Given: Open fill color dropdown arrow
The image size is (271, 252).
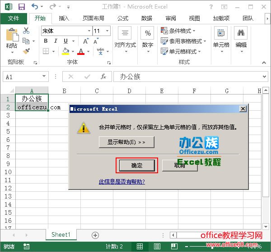Looking at the screenshot, I should tap(73, 51).
